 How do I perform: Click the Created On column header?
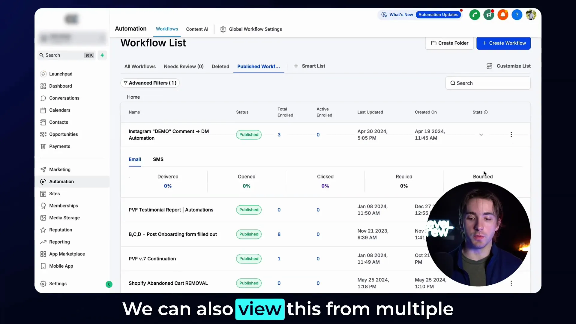[x=426, y=112]
